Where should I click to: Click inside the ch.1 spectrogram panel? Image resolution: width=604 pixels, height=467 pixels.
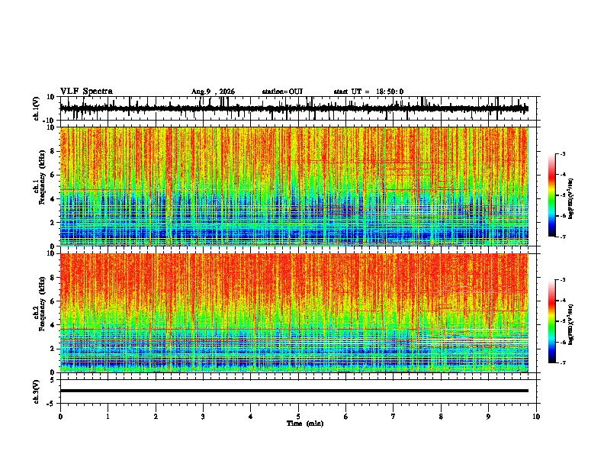click(294, 186)
